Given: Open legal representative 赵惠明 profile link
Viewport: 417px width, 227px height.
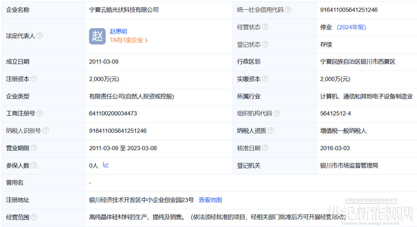Looking at the screenshot, I should pos(118,32).
